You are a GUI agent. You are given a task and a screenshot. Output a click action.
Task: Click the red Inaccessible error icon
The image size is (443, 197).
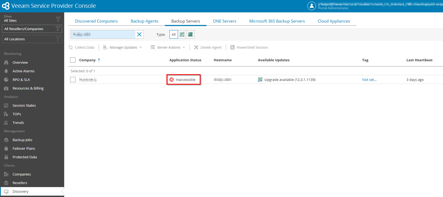pos(172,79)
